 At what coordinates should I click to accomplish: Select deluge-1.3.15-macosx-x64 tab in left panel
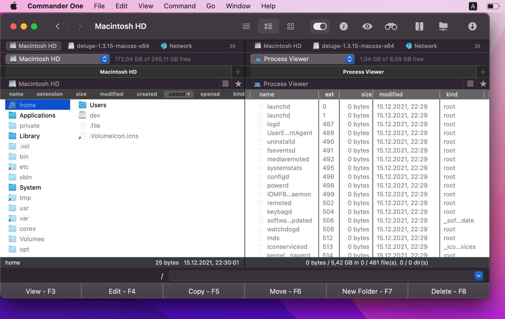(108, 46)
